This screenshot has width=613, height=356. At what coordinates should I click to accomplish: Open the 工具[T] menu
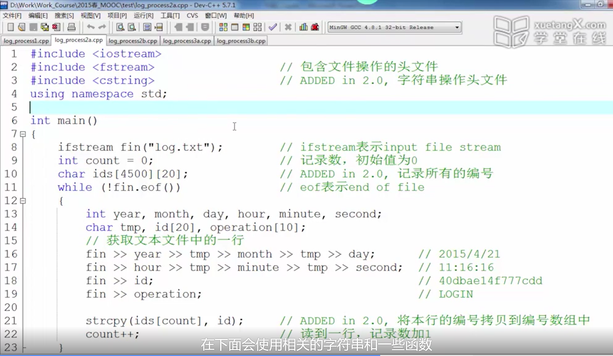pyautogui.click(x=170, y=15)
